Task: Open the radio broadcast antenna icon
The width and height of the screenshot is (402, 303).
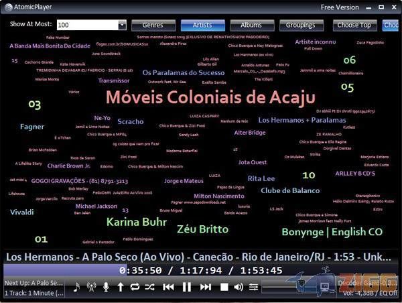Action: [91, 287]
